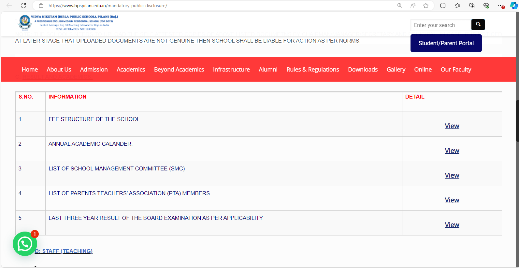The height and width of the screenshot is (268, 519).
Task: Open the Favorites list icon
Action: pos(457,6)
